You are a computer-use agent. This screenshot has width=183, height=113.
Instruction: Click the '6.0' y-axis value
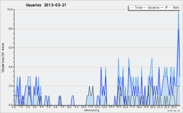[x=10, y=48]
